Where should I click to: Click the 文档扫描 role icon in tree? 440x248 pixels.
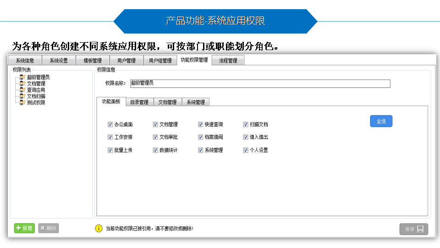tap(22, 96)
